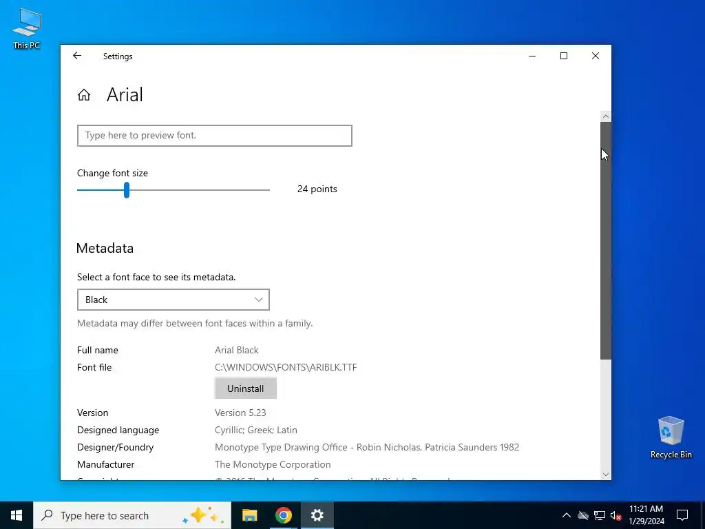Click The Monotype Corporation manufacturer value
The height and width of the screenshot is (529, 705).
[x=273, y=464]
